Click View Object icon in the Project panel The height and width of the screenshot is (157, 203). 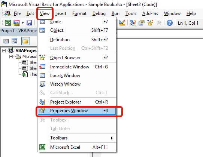14,41
